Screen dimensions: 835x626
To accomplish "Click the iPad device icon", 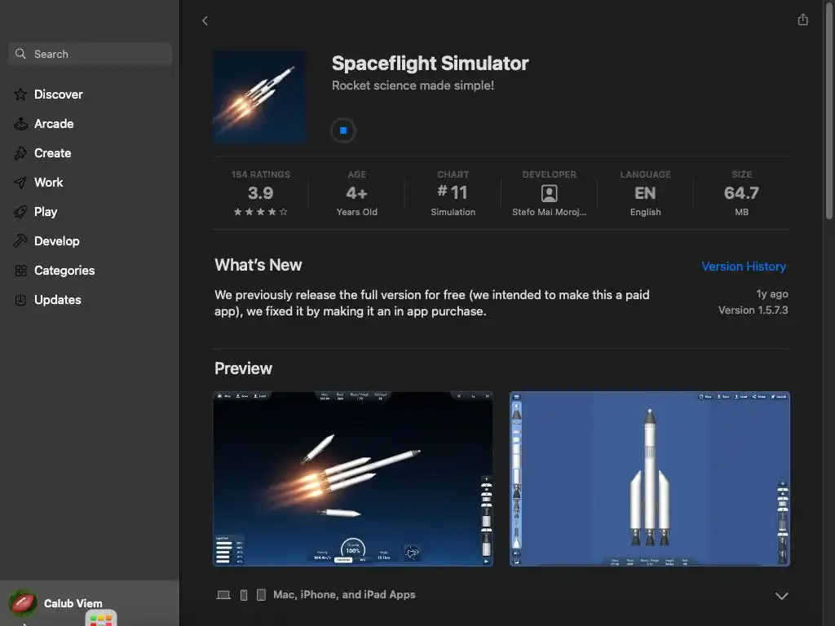I will coord(261,594).
